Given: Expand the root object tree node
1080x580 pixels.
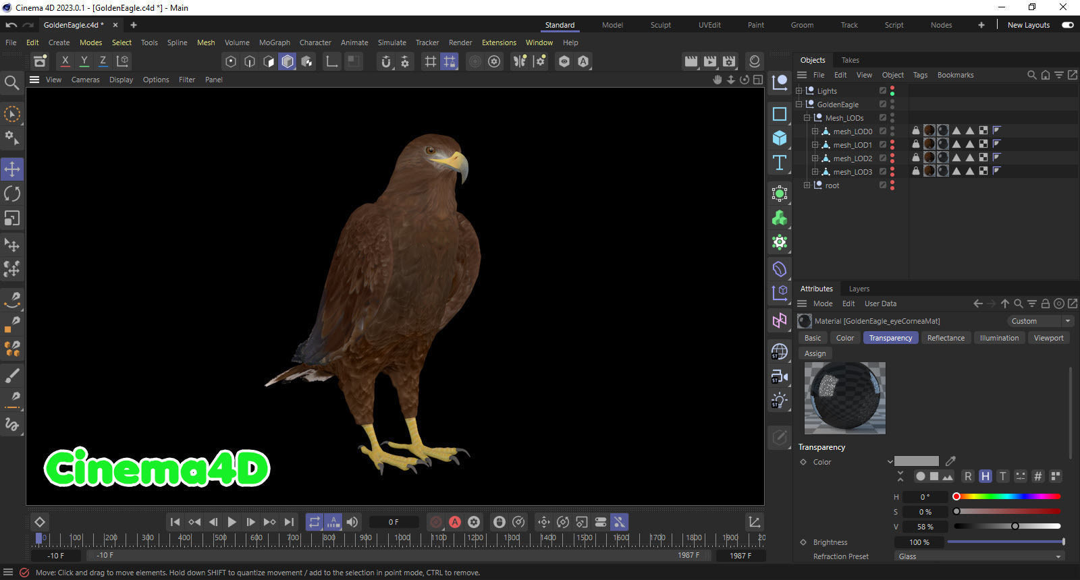Looking at the screenshot, I should pyautogui.click(x=807, y=185).
